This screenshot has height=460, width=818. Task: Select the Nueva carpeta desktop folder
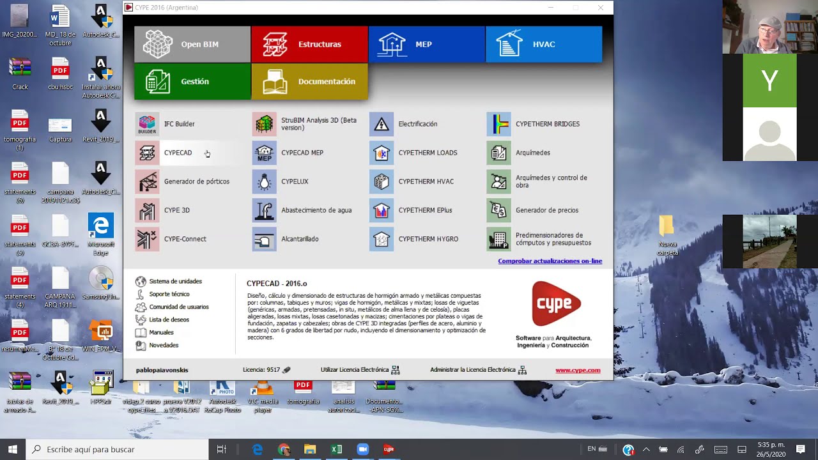click(667, 235)
